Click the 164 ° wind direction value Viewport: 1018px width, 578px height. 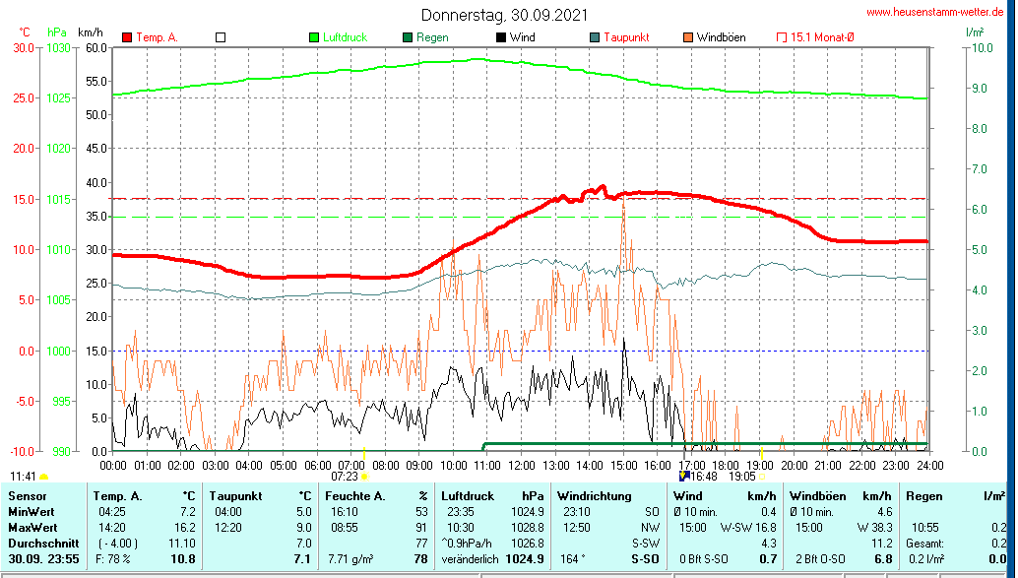pyautogui.click(x=575, y=558)
